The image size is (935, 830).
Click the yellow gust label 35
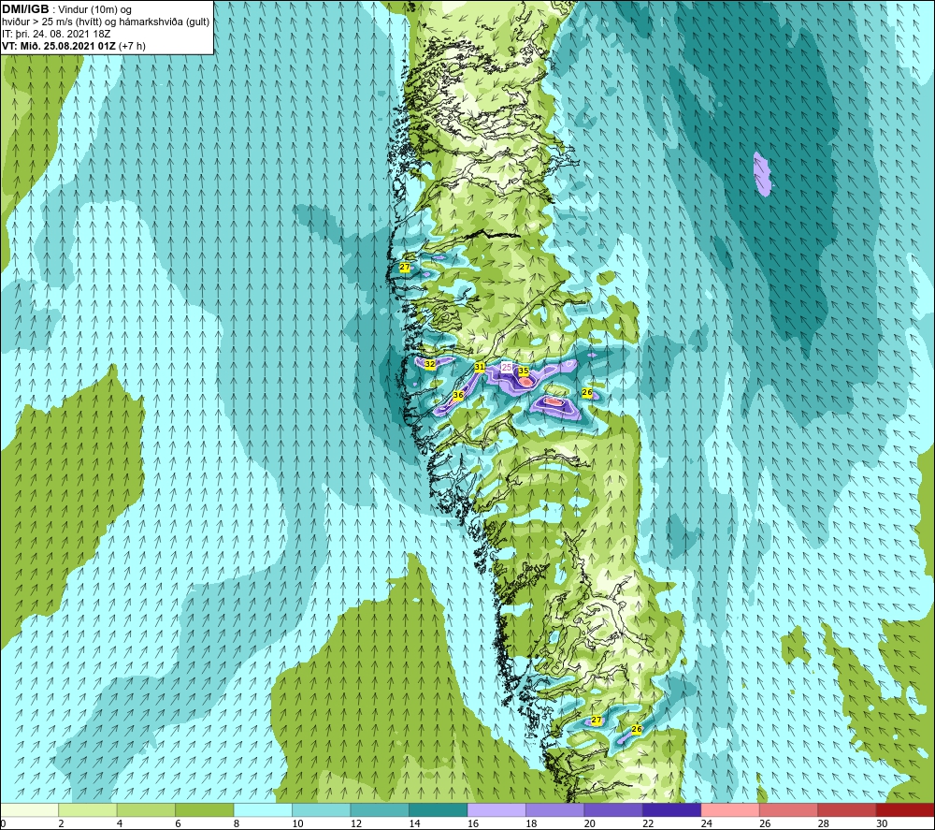pos(524,371)
